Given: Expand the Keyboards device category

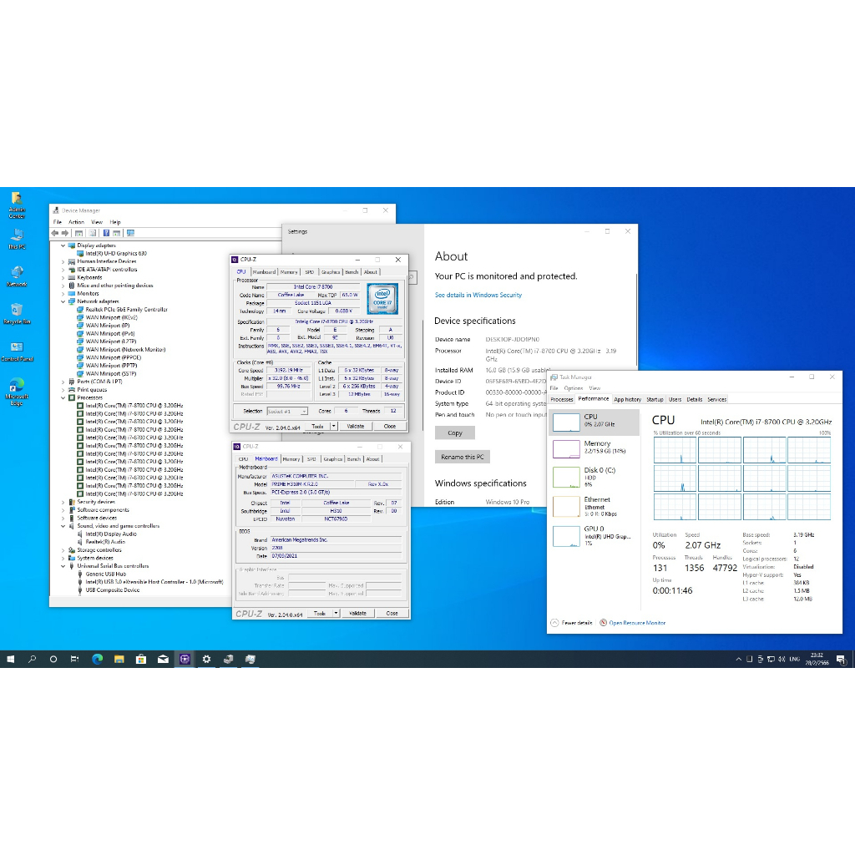Looking at the screenshot, I should pos(63,277).
